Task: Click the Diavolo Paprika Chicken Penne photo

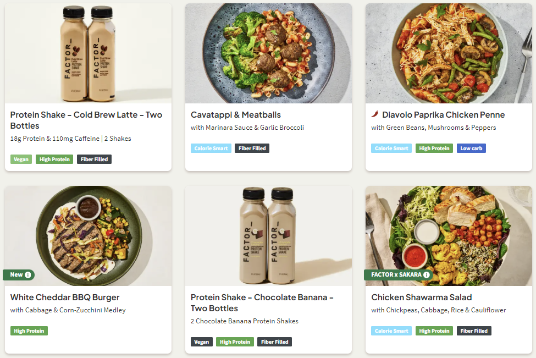Action: tap(449, 53)
